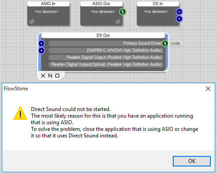Click the resize grip on DS Out
This screenshot has width=217, height=174.
[x=166, y=69]
